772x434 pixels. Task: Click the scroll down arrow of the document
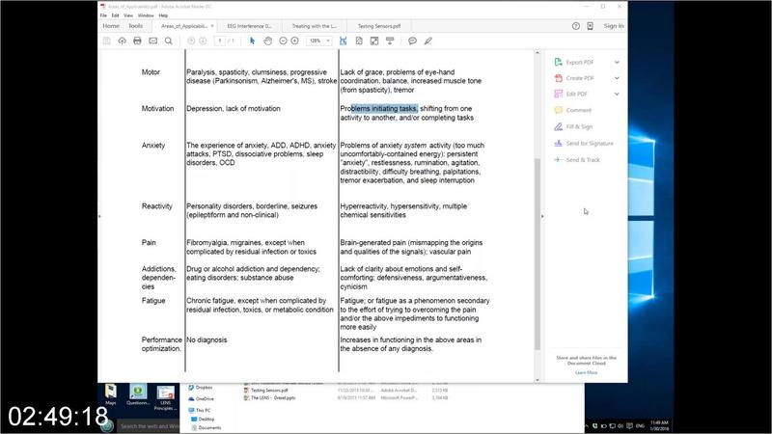pos(538,380)
